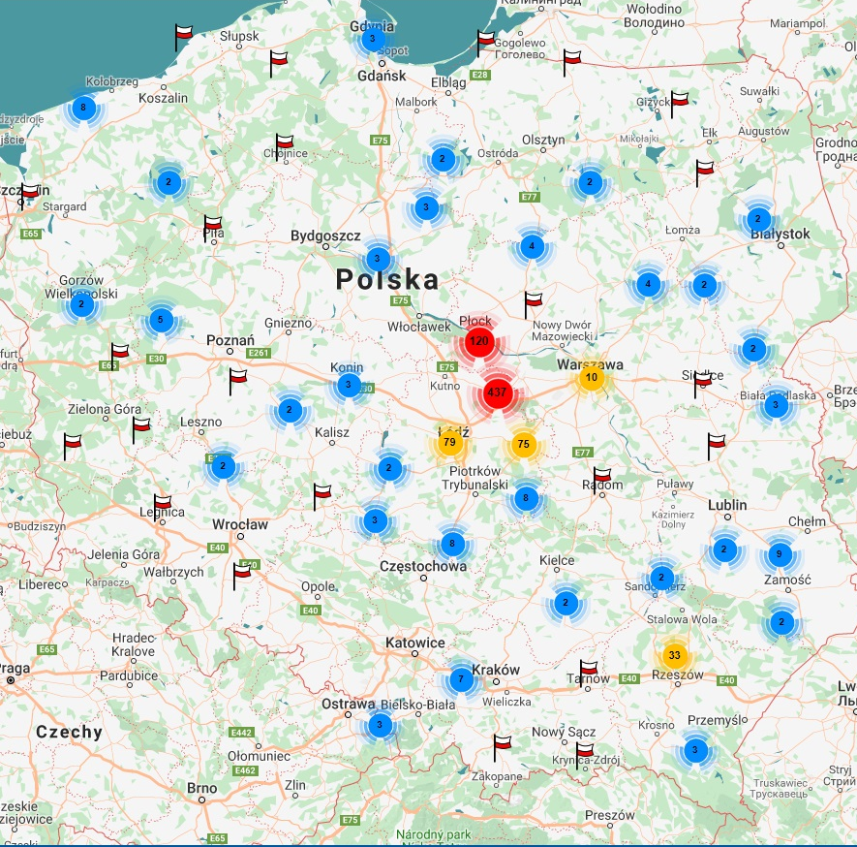
Task: Open the blue 3 cluster below Przemyśl
Action: [x=694, y=750]
